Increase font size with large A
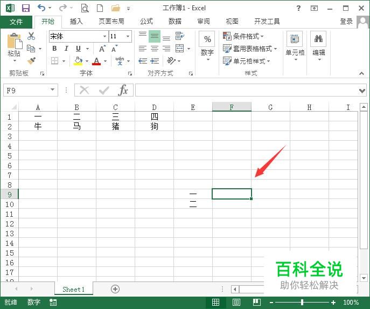Image resolution: width=370 pixels, height=309 pixels. point(102,49)
